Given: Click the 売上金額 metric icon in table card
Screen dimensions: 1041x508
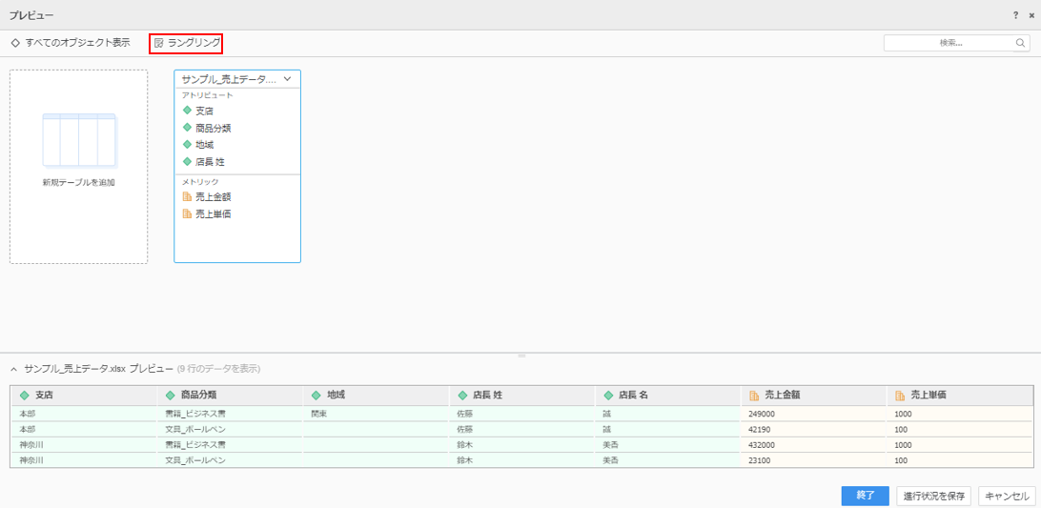Looking at the screenshot, I should pos(187,196).
